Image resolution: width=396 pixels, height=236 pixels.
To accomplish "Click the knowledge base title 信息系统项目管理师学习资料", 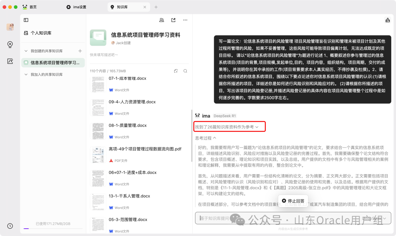I will [146, 35].
